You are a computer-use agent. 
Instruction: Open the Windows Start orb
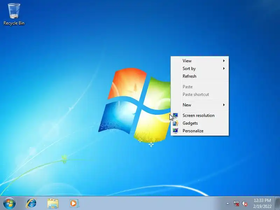coord(9,203)
